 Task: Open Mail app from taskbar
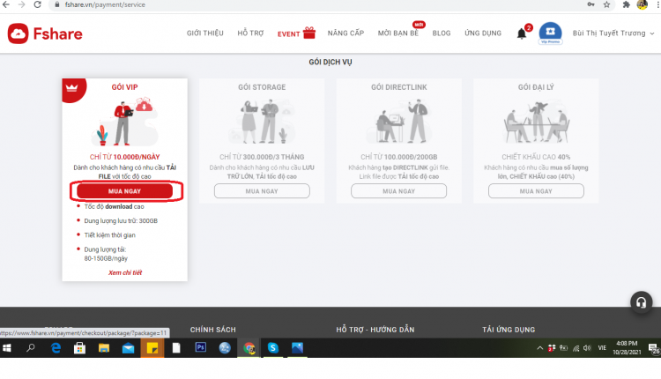(x=128, y=348)
